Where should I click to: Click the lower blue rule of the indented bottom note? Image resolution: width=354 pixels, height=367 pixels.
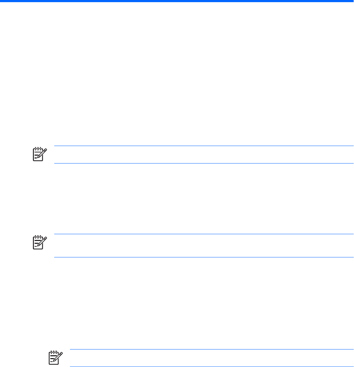pyautogui.click(x=212, y=367)
